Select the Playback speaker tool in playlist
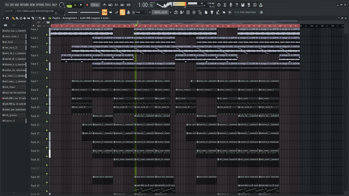This screenshot has width=349, height=196. tap(44, 18)
